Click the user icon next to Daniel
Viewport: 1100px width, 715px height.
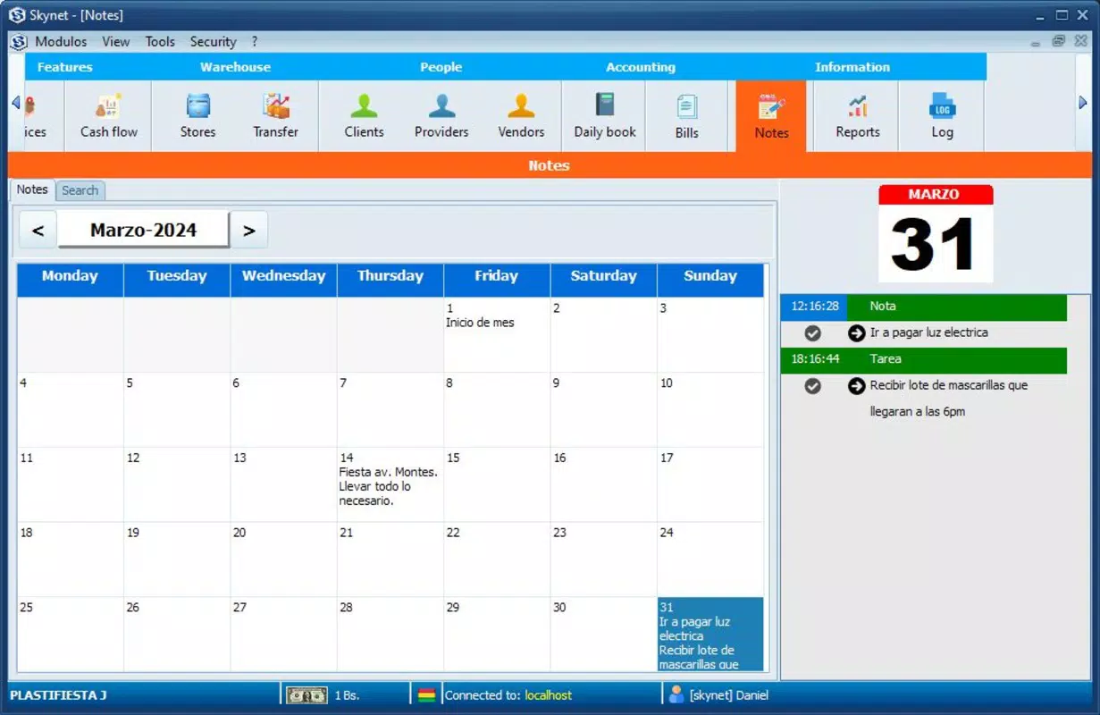676,694
